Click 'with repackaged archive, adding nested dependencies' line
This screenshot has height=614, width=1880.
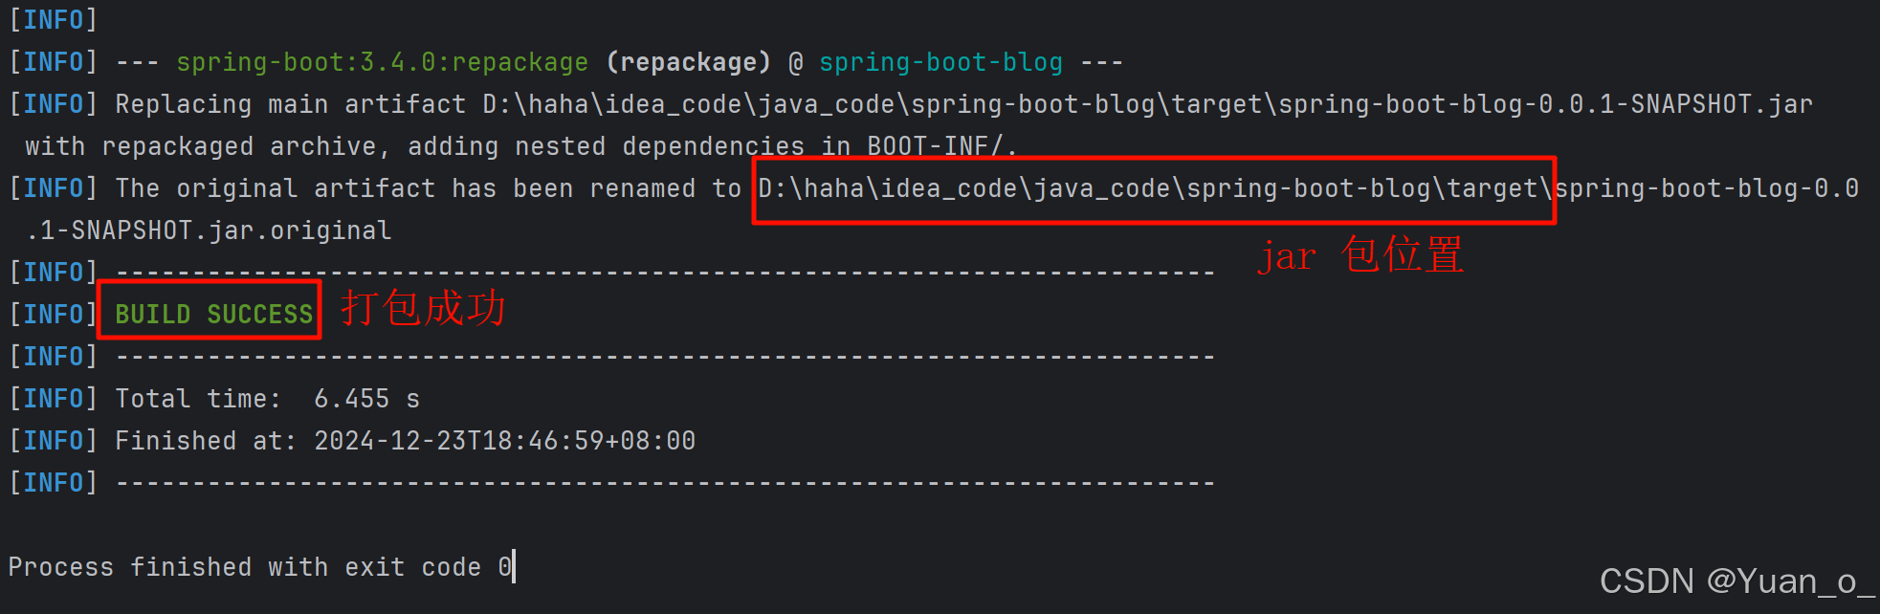coord(520,146)
